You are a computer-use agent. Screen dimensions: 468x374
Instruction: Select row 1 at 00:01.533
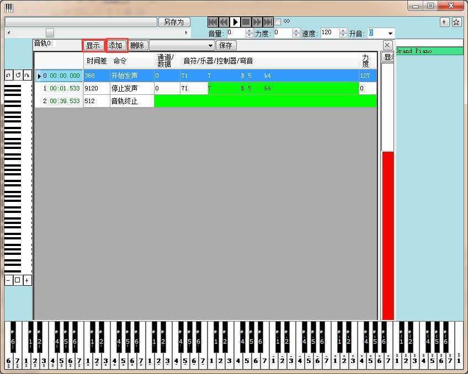click(x=206, y=88)
